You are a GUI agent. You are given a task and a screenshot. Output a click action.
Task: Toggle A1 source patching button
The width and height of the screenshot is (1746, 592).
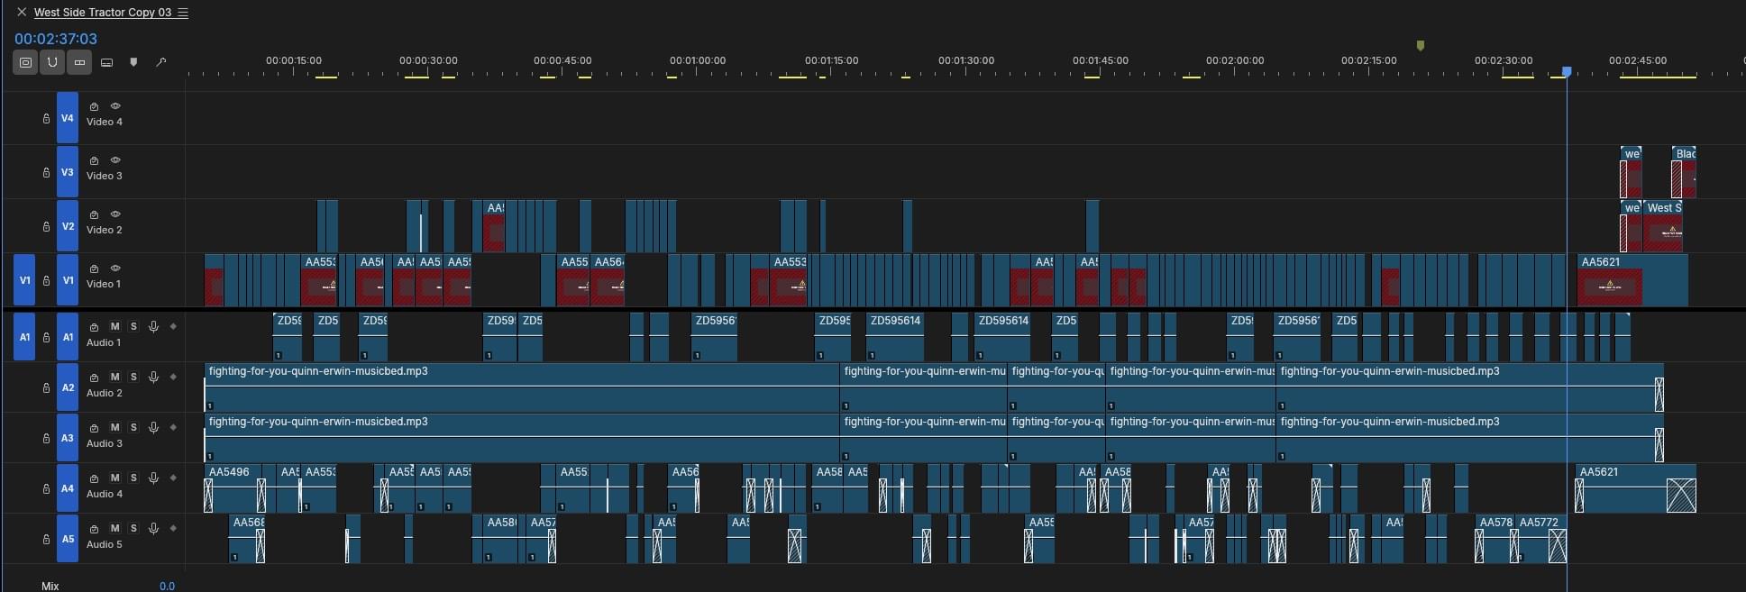[x=24, y=337]
